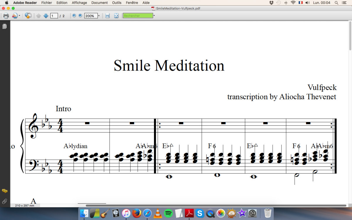The image size is (352, 220).
Task: Click the 210 x 297 mm page size label
Action: (25, 205)
